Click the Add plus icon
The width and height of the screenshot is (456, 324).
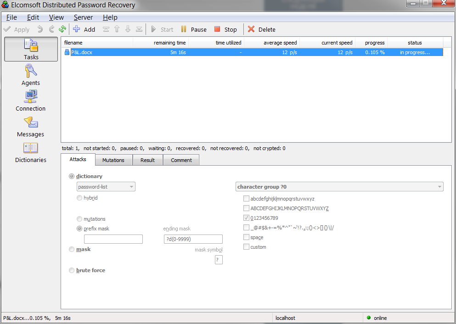tap(77, 29)
